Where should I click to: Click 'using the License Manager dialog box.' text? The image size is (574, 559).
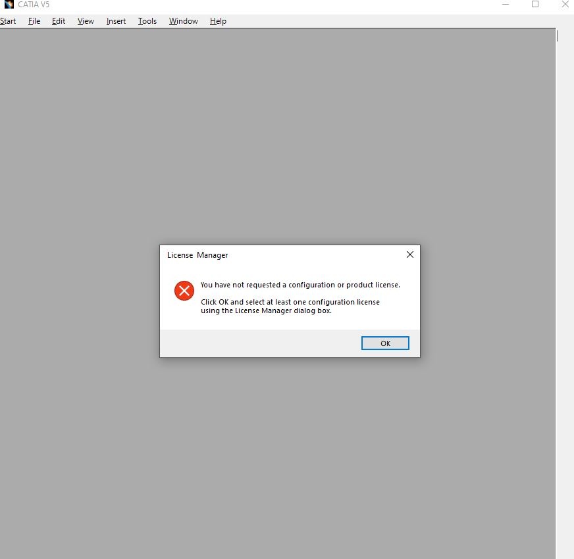pyautogui.click(x=266, y=310)
